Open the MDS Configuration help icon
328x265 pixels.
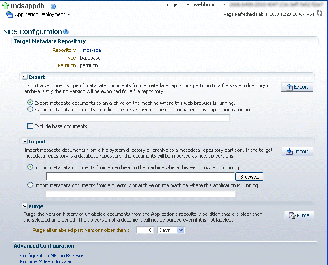tap(66, 32)
